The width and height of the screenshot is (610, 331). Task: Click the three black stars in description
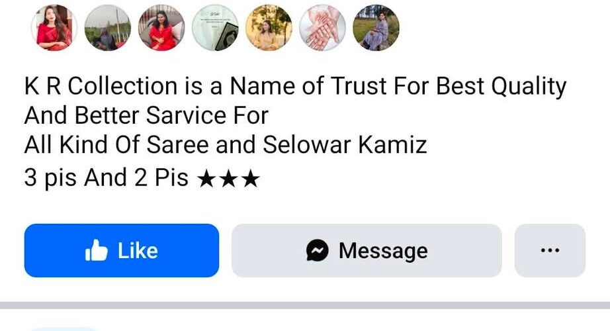tap(228, 179)
